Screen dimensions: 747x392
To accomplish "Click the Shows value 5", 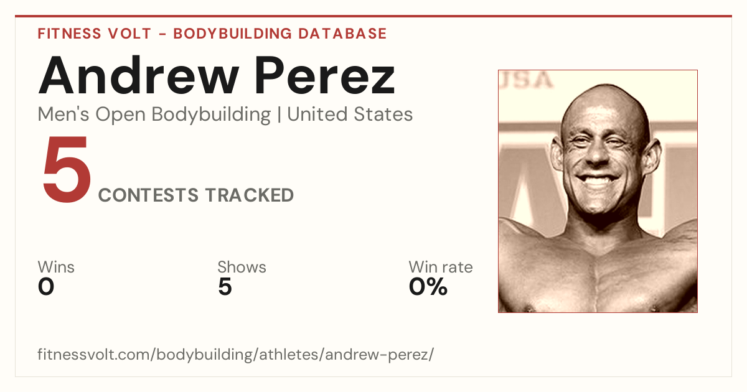I will (x=225, y=287).
